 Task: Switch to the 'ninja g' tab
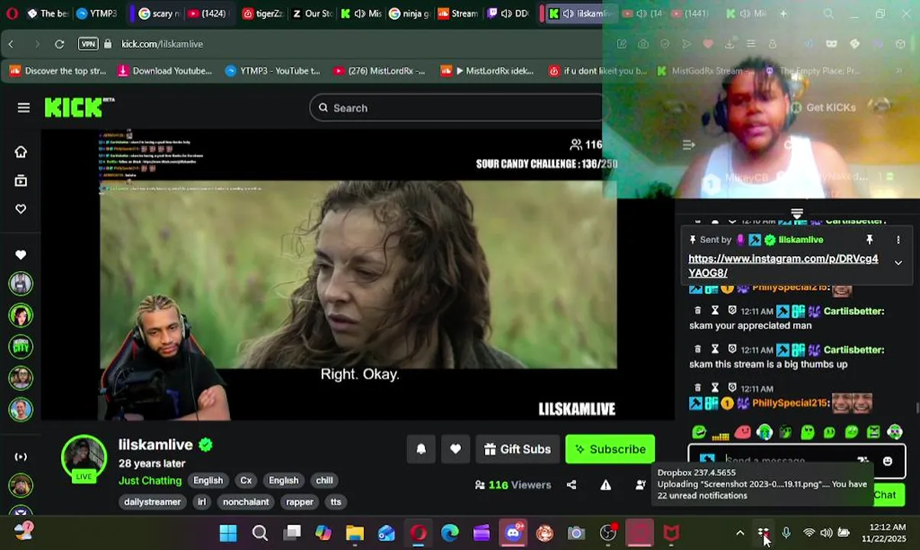pos(409,14)
